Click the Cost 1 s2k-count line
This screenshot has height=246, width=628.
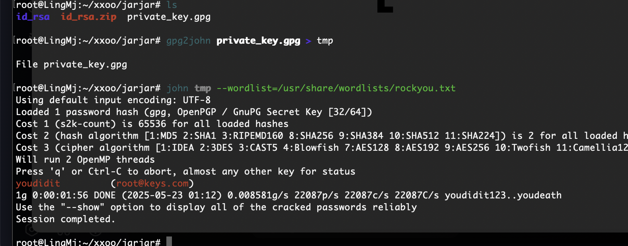(152, 124)
